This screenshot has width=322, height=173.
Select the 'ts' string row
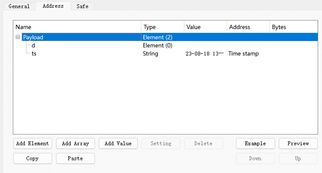pyautogui.click(x=34, y=54)
